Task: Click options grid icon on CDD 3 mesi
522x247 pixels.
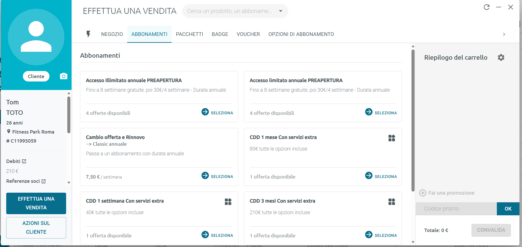Action: [x=392, y=202]
